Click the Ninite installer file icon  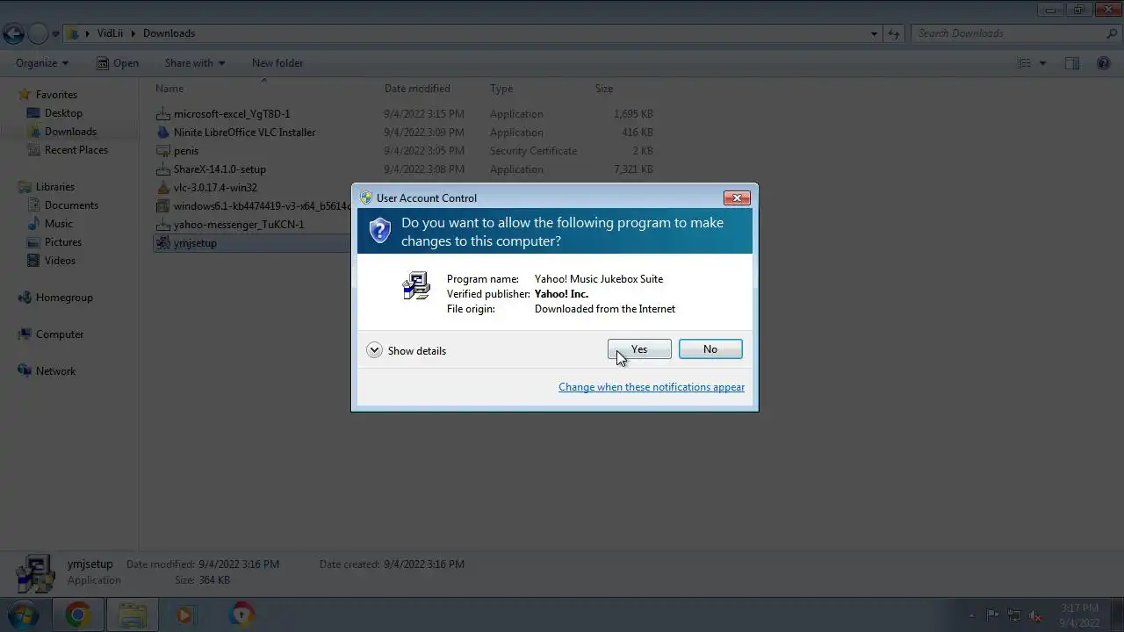point(162,133)
